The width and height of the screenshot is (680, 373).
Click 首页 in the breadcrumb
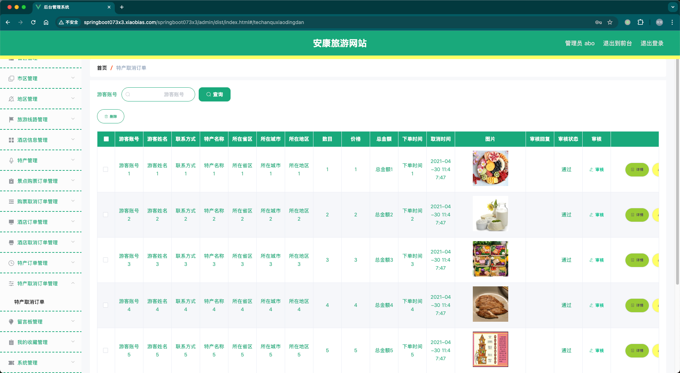102,68
